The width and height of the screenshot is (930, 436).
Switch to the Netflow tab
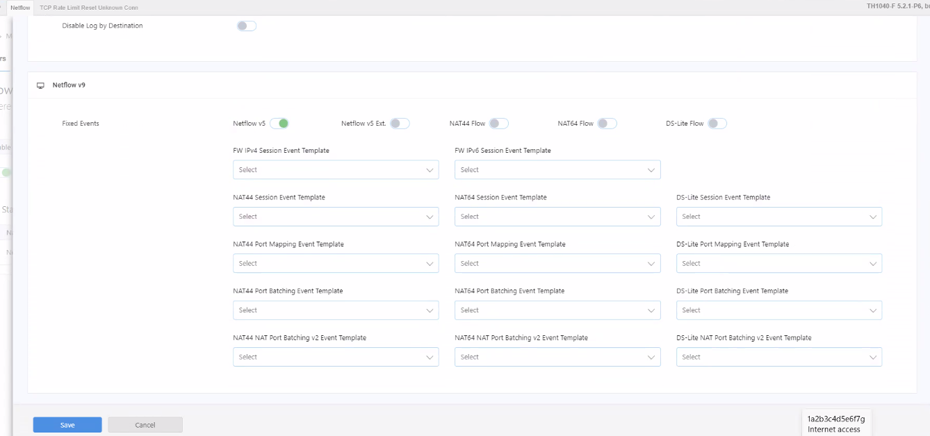pyautogui.click(x=20, y=8)
